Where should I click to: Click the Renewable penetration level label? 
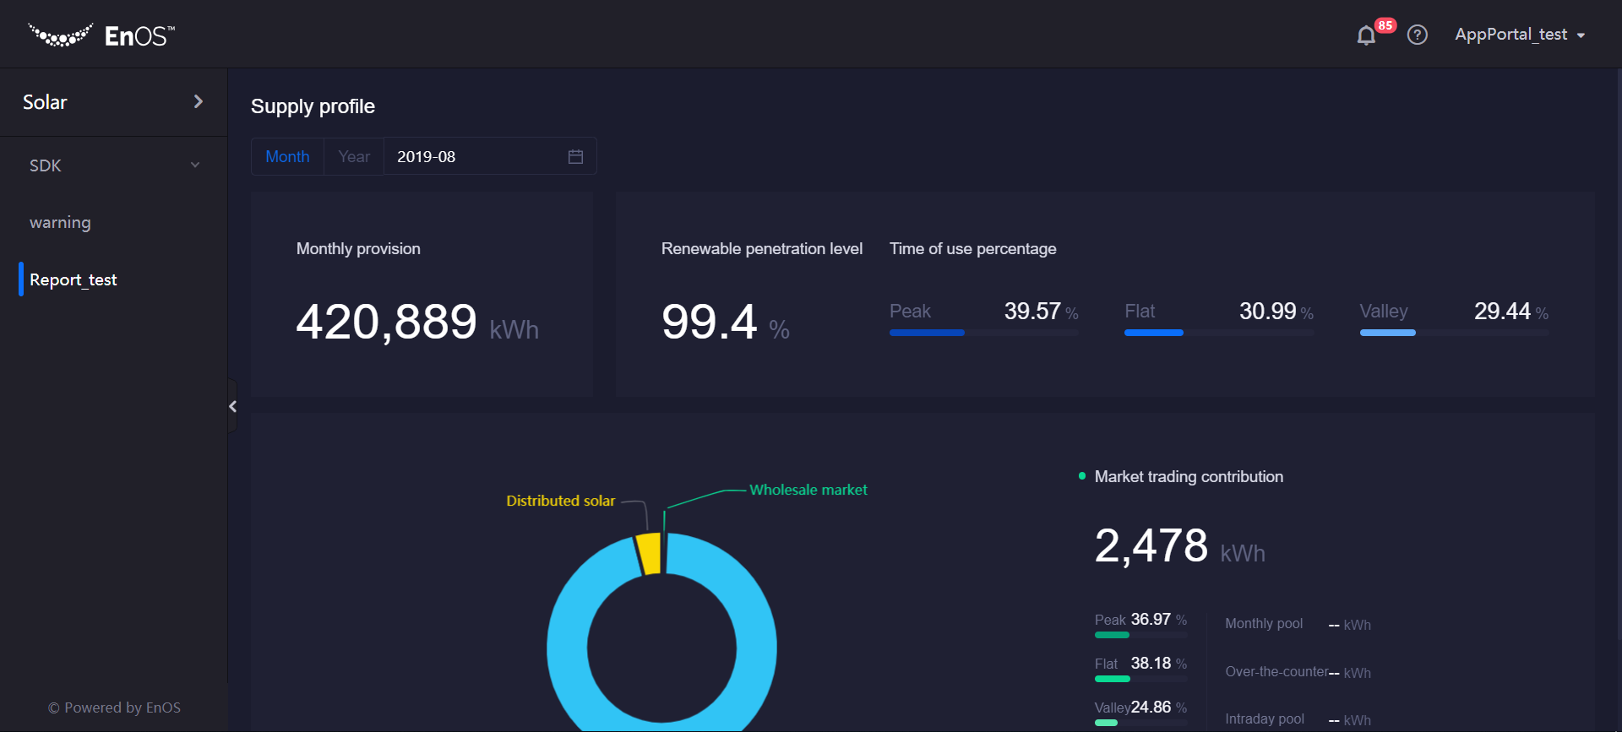(x=762, y=249)
